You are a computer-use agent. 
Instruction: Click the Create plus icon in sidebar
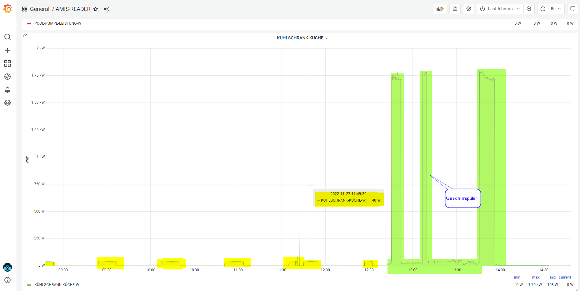[7, 50]
